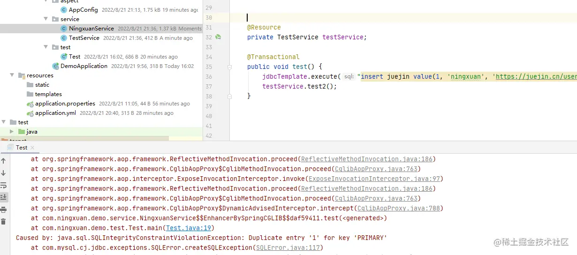Open CglibAopProxy.java:708 stack link
This screenshot has width=577, height=255.
[399, 208]
